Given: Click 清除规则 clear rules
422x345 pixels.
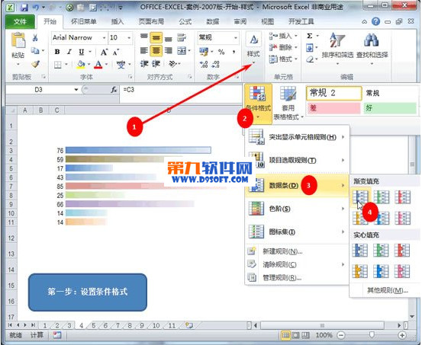Looking at the screenshot, I should 297,265.
